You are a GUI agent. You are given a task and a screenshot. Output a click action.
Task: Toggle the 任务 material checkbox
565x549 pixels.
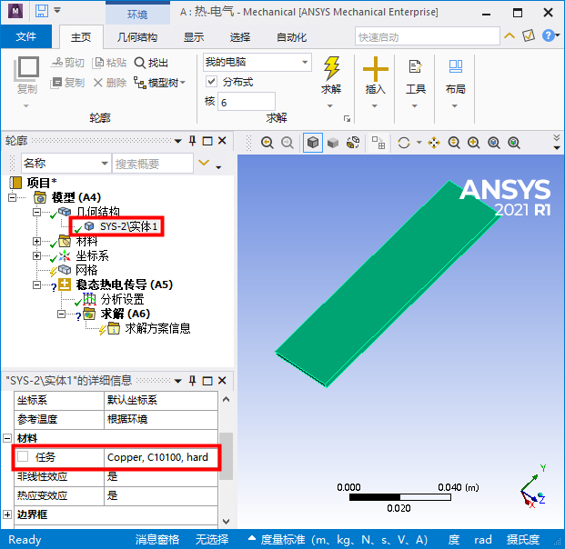click(x=23, y=456)
